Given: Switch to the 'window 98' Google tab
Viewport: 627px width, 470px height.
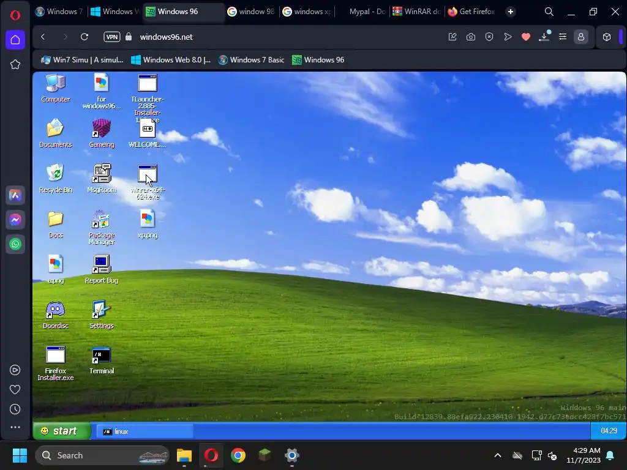Looking at the screenshot, I should pyautogui.click(x=251, y=12).
